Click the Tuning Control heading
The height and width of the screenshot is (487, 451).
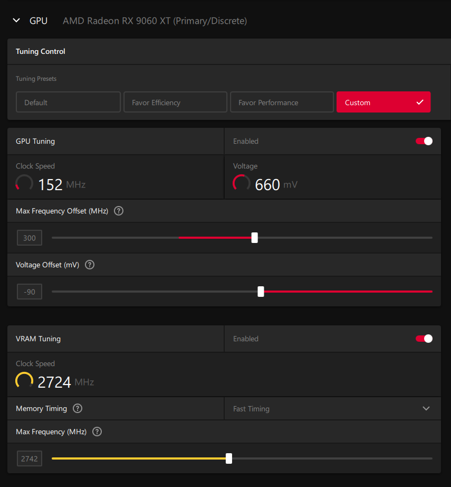coord(40,51)
